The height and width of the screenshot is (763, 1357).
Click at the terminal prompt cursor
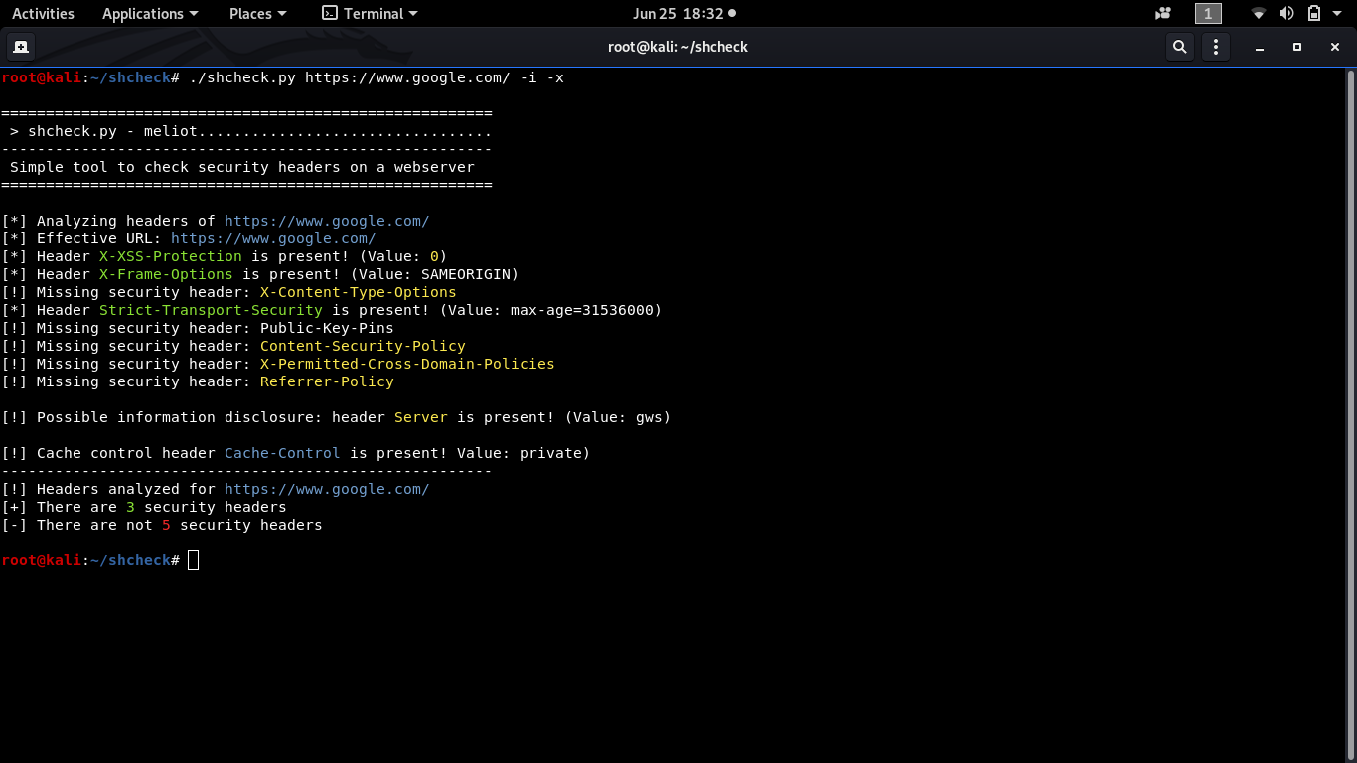click(193, 560)
